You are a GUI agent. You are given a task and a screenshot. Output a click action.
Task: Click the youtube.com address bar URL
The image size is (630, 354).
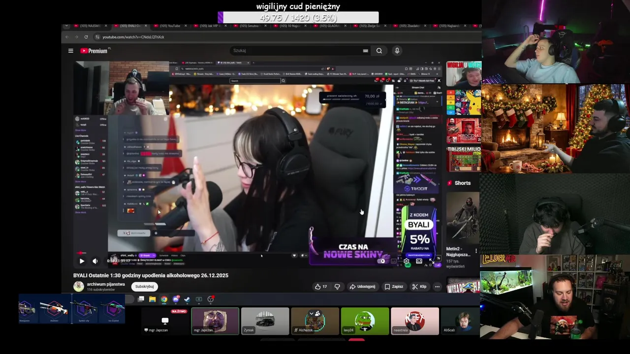[133, 37]
